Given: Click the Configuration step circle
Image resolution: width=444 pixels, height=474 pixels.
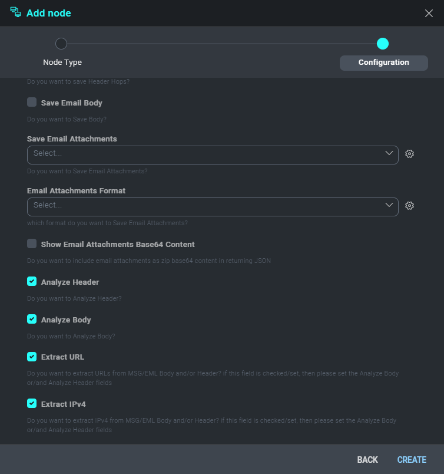Looking at the screenshot, I should [x=383, y=44].
